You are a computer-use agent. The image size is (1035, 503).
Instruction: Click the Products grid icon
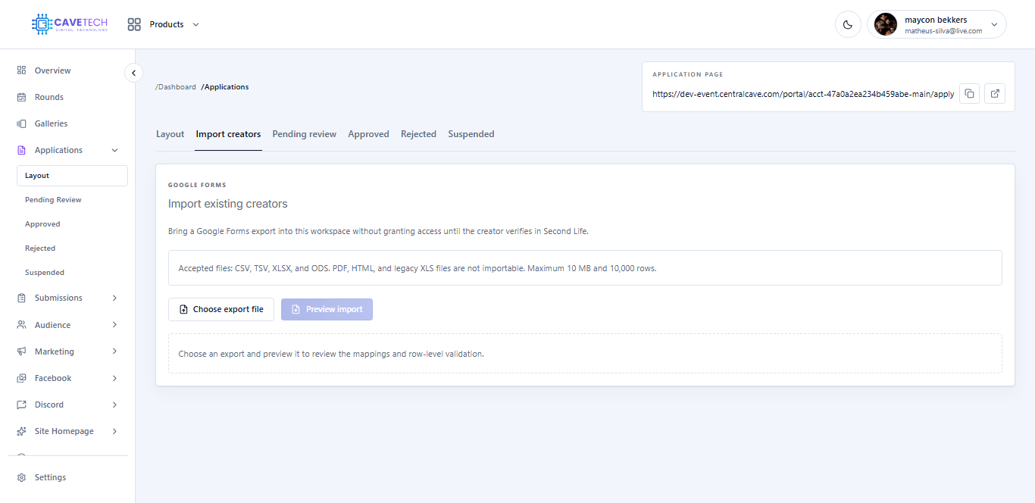(134, 24)
